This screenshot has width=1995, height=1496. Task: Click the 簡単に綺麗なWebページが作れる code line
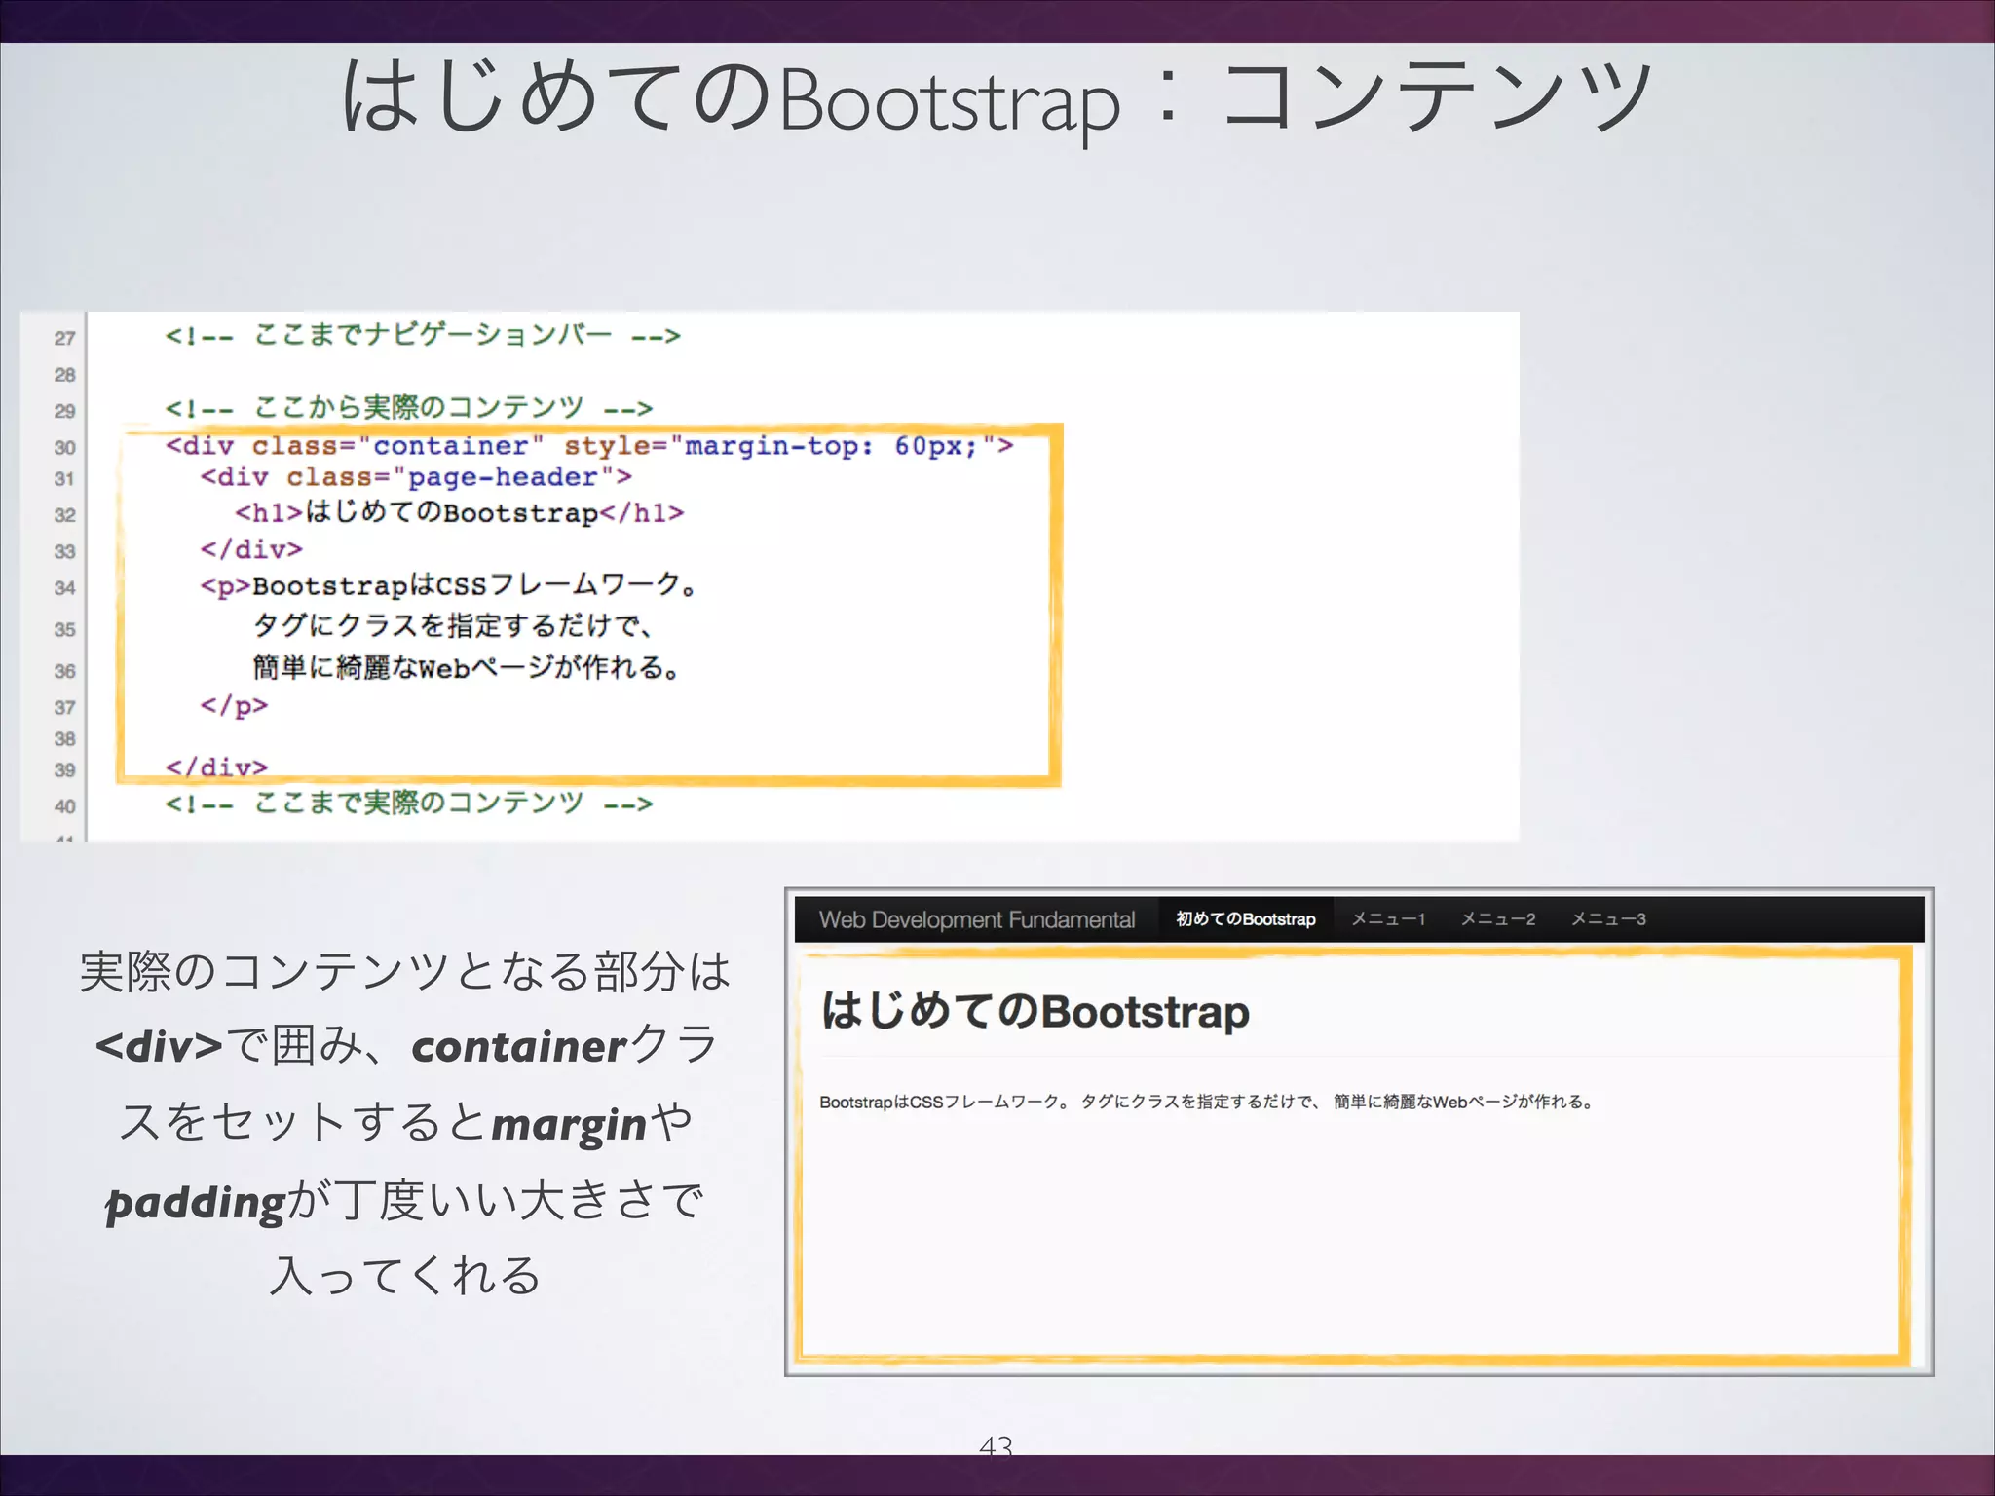click(467, 667)
